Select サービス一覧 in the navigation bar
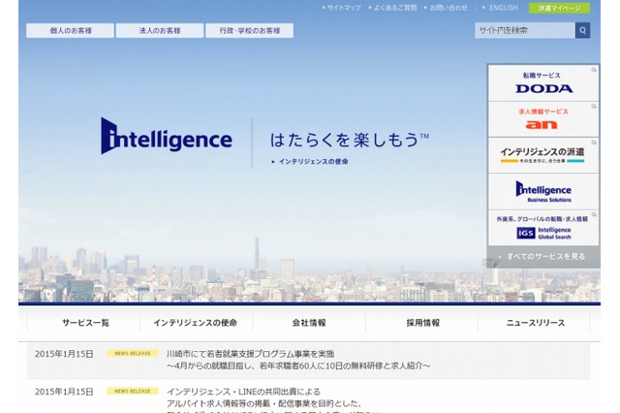 tap(86, 323)
